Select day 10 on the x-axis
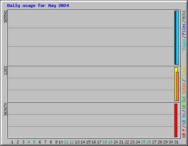The image size is (188, 146). 61,142
